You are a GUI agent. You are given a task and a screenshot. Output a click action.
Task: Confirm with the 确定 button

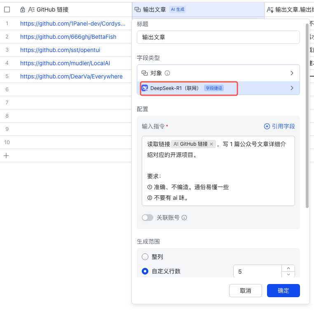click(284, 291)
